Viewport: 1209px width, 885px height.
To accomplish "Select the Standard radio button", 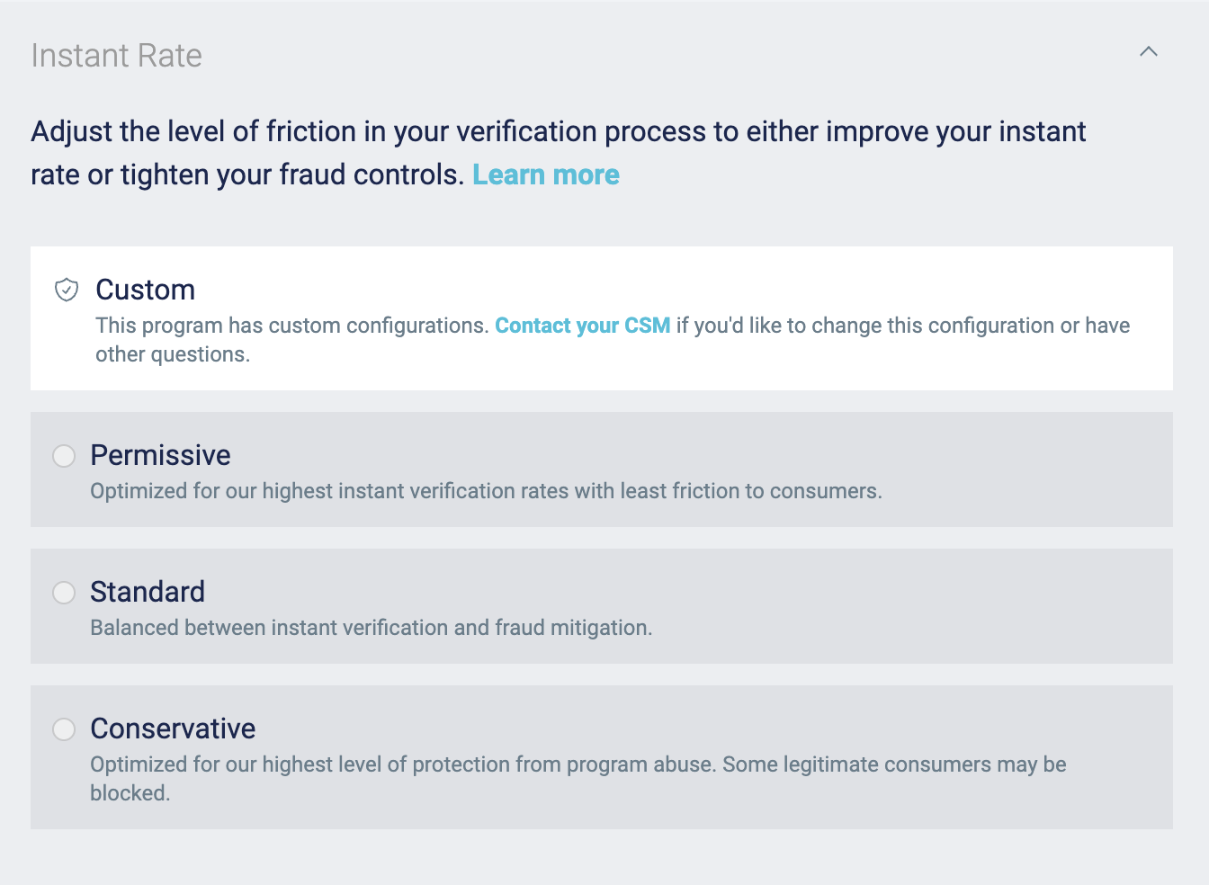I will [64, 593].
